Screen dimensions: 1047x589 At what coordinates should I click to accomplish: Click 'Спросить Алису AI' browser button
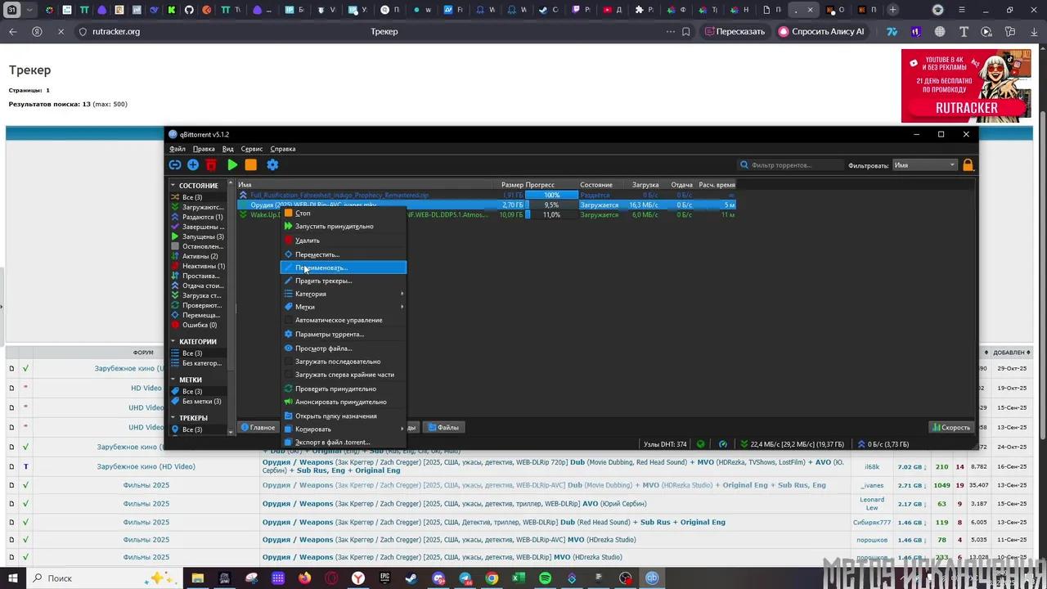point(821,31)
